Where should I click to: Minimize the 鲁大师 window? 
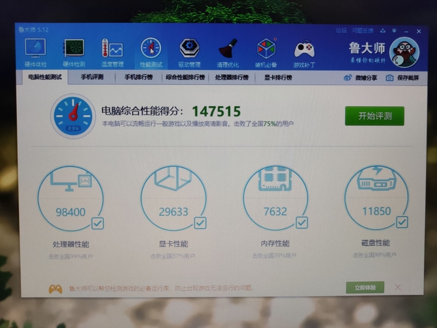(x=406, y=31)
